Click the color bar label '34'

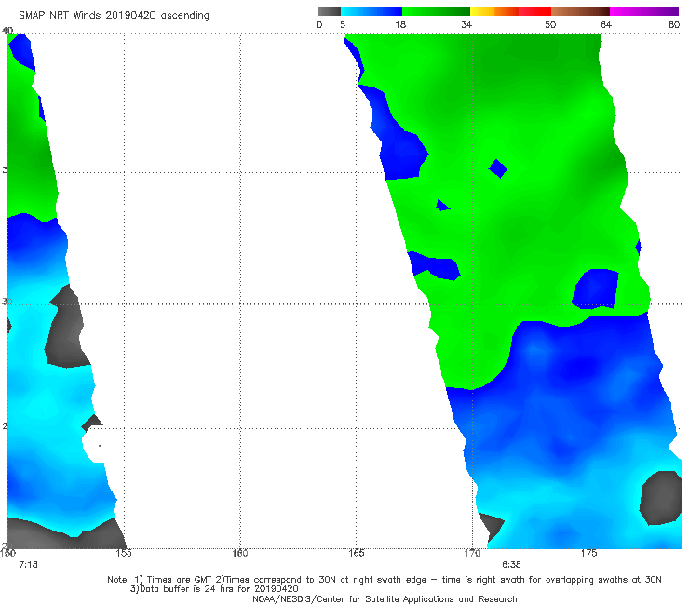[466, 24]
